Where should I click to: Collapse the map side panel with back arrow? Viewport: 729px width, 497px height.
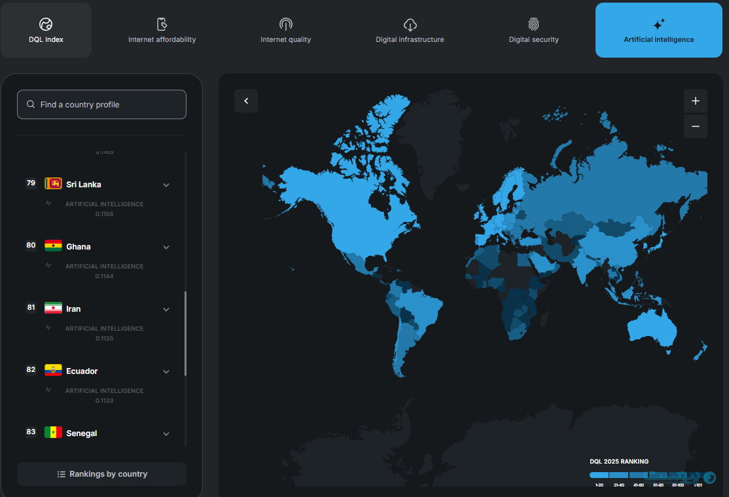tap(246, 101)
